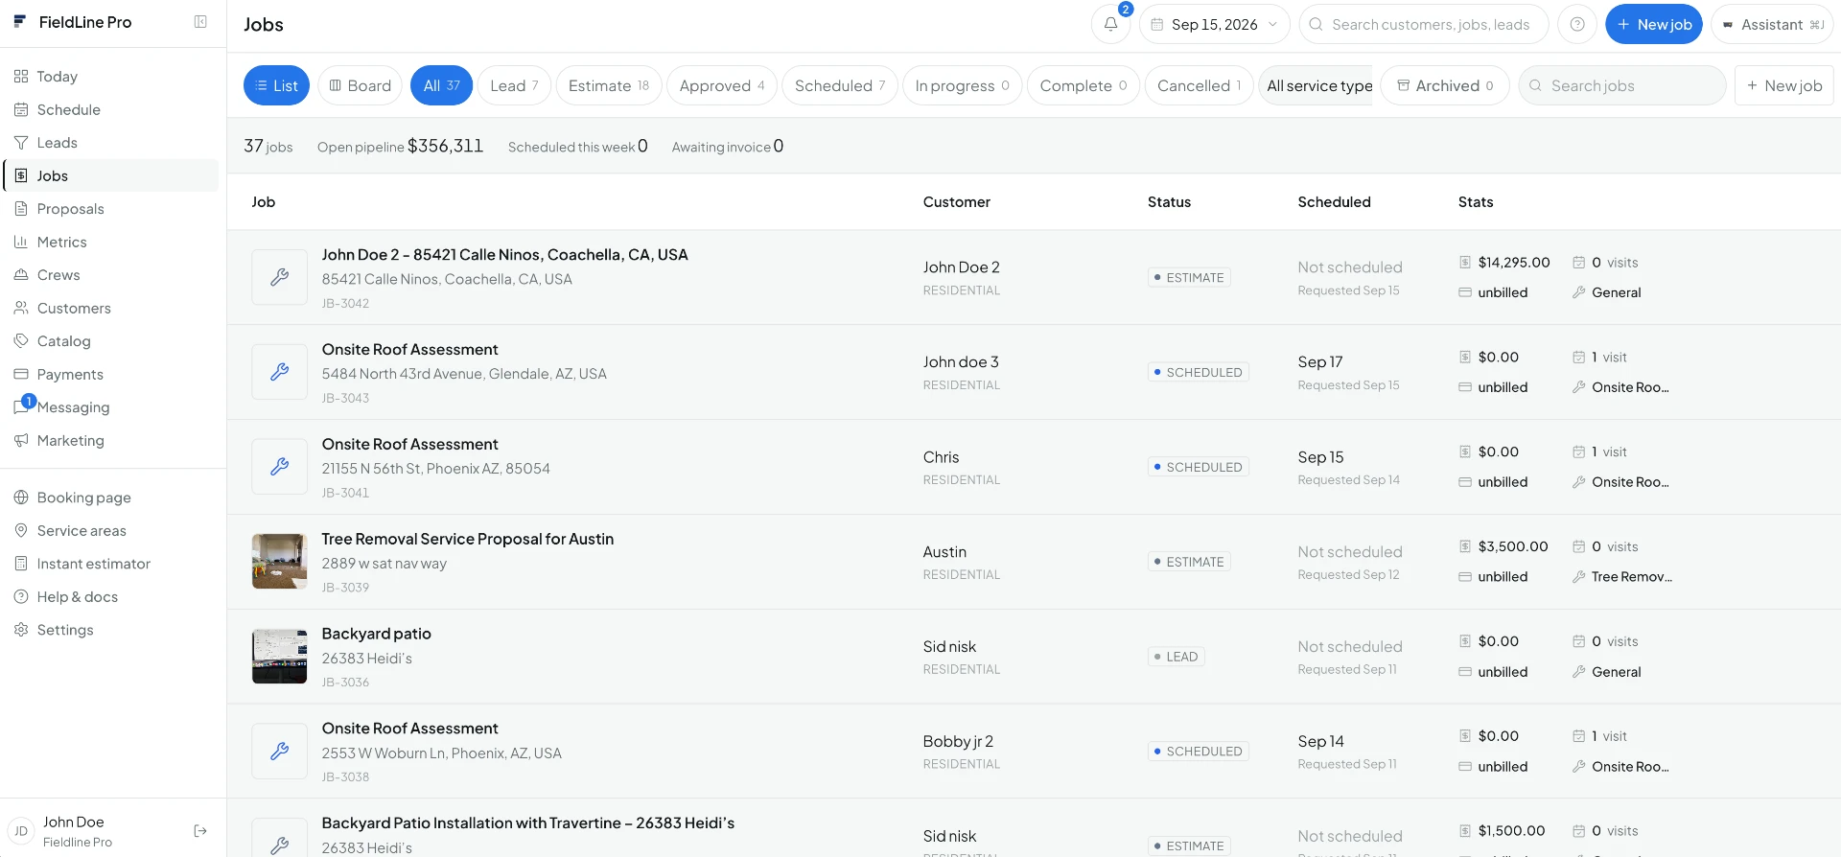
Task: Show Approved jobs tab
Action: [722, 85]
